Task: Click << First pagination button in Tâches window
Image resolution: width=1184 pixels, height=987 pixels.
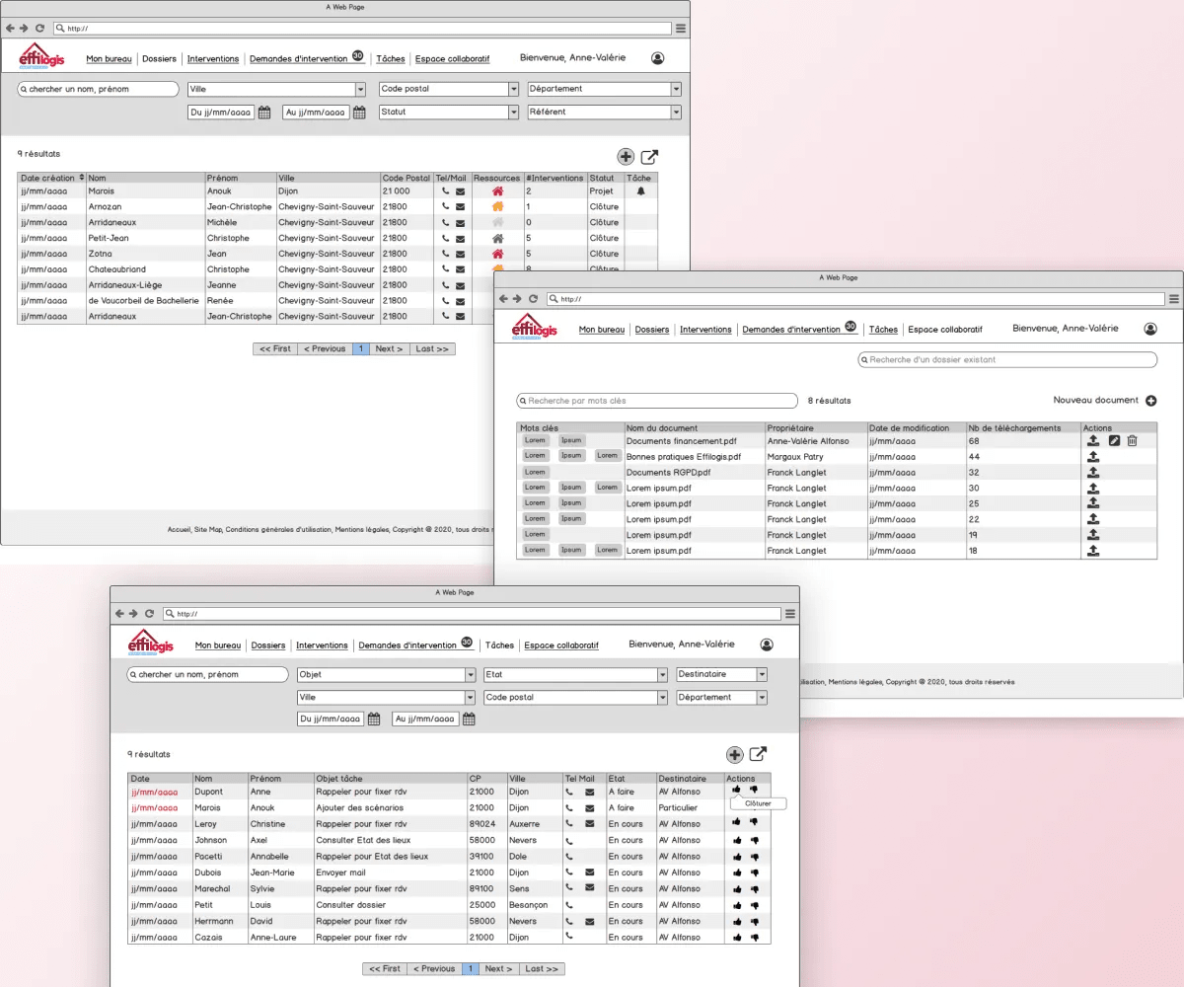Action: (x=385, y=969)
